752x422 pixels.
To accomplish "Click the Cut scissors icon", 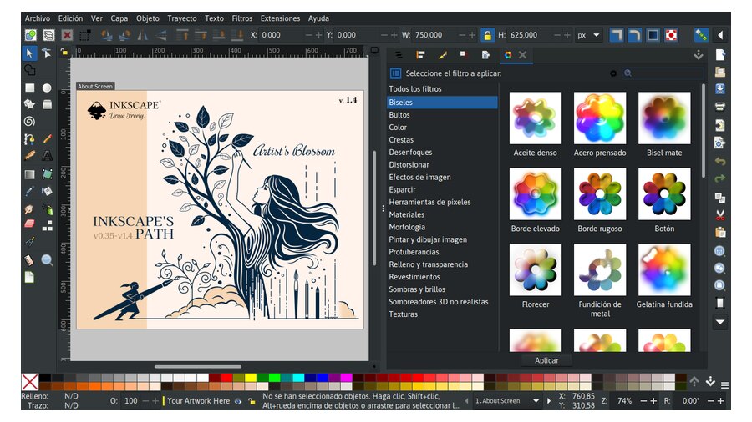I will click(x=720, y=215).
